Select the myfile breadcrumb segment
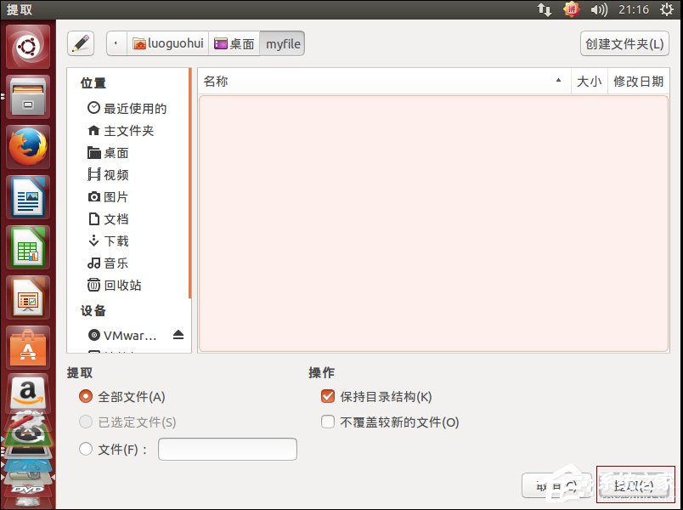This screenshot has height=510, width=683. (282, 43)
